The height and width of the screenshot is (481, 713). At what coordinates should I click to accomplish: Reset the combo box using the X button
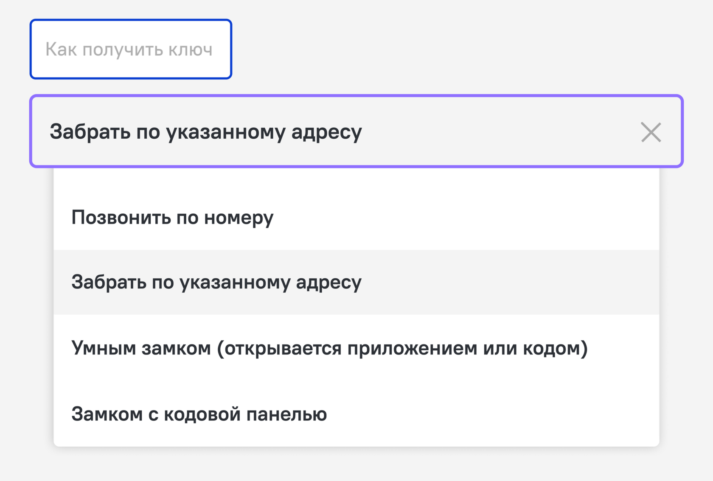pyautogui.click(x=651, y=132)
